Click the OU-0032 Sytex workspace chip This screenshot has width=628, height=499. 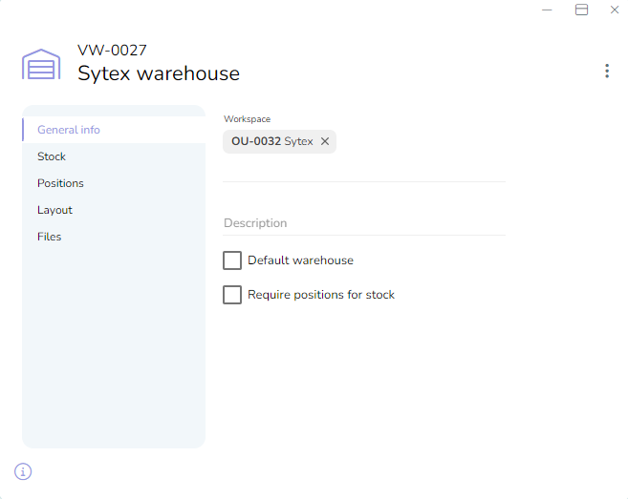point(272,141)
